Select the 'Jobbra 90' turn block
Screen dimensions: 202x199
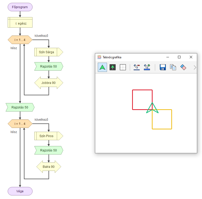click(49, 83)
